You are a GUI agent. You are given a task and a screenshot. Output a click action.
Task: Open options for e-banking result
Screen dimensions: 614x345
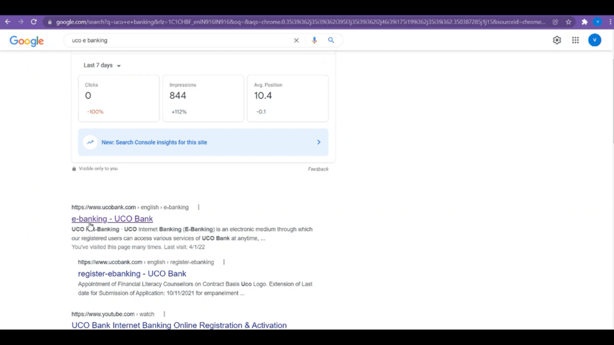[198, 207]
